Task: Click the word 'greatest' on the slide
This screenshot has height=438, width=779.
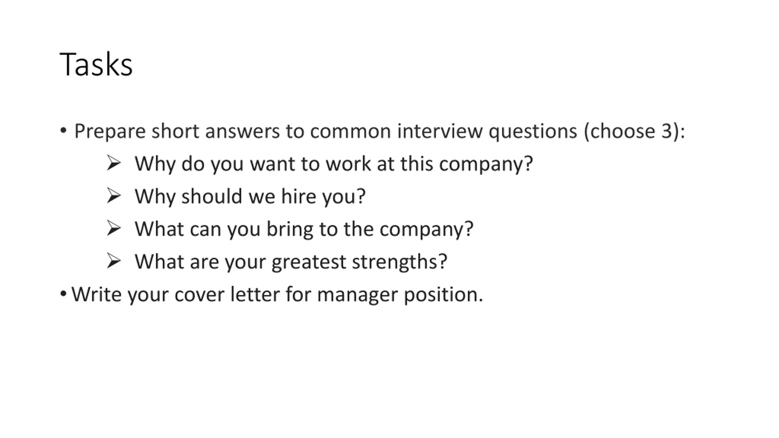Action: pos(309,262)
